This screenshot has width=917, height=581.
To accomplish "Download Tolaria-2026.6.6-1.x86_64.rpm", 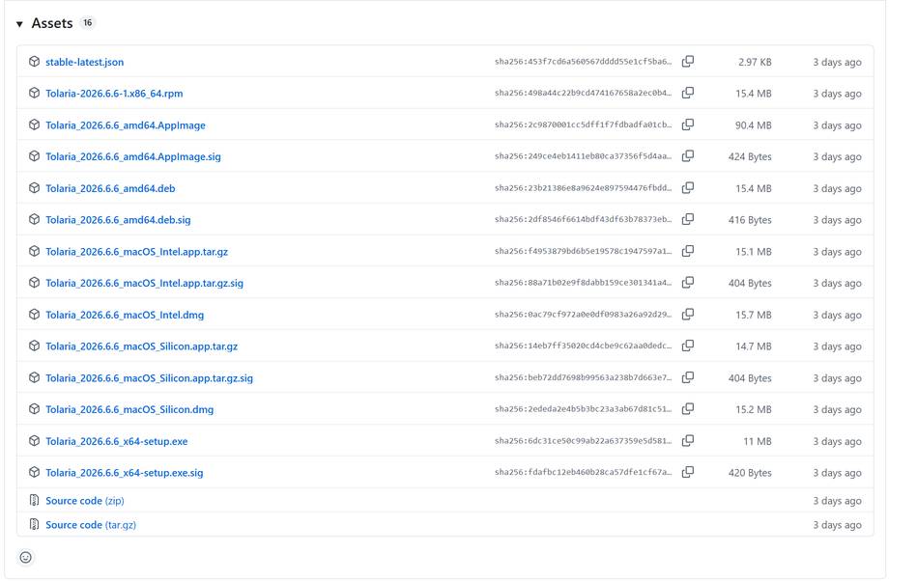I will (114, 94).
